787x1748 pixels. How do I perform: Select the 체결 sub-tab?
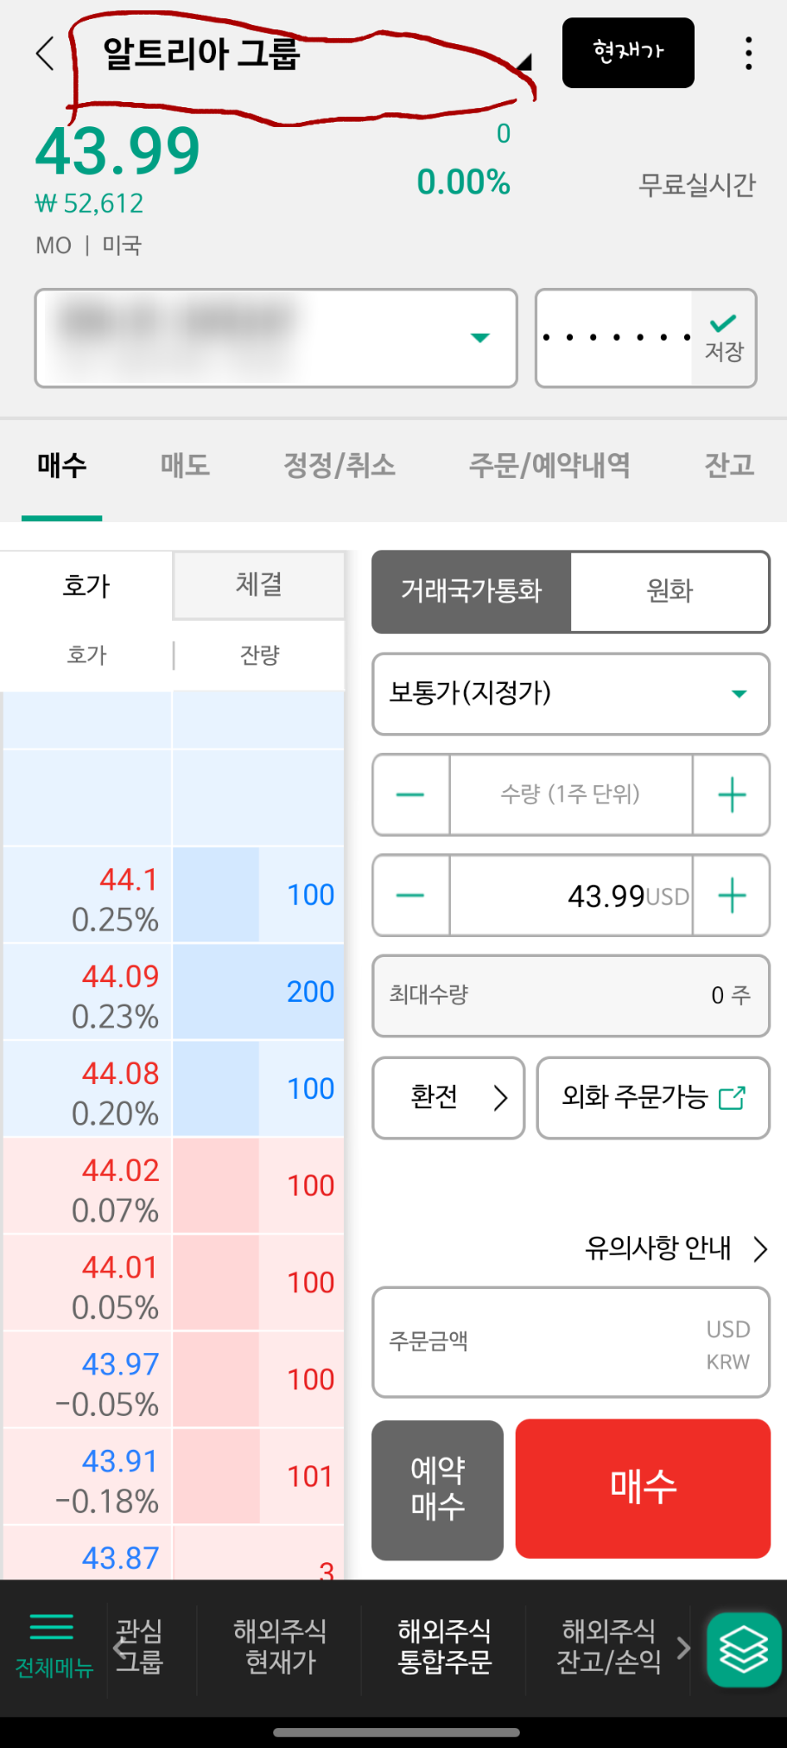pos(259,585)
